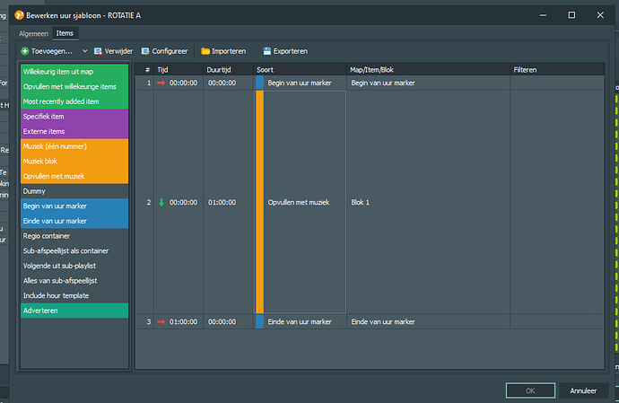Switch to the Algemeen tab
This screenshot has height=403, width=619.
(x=34, y=33)
